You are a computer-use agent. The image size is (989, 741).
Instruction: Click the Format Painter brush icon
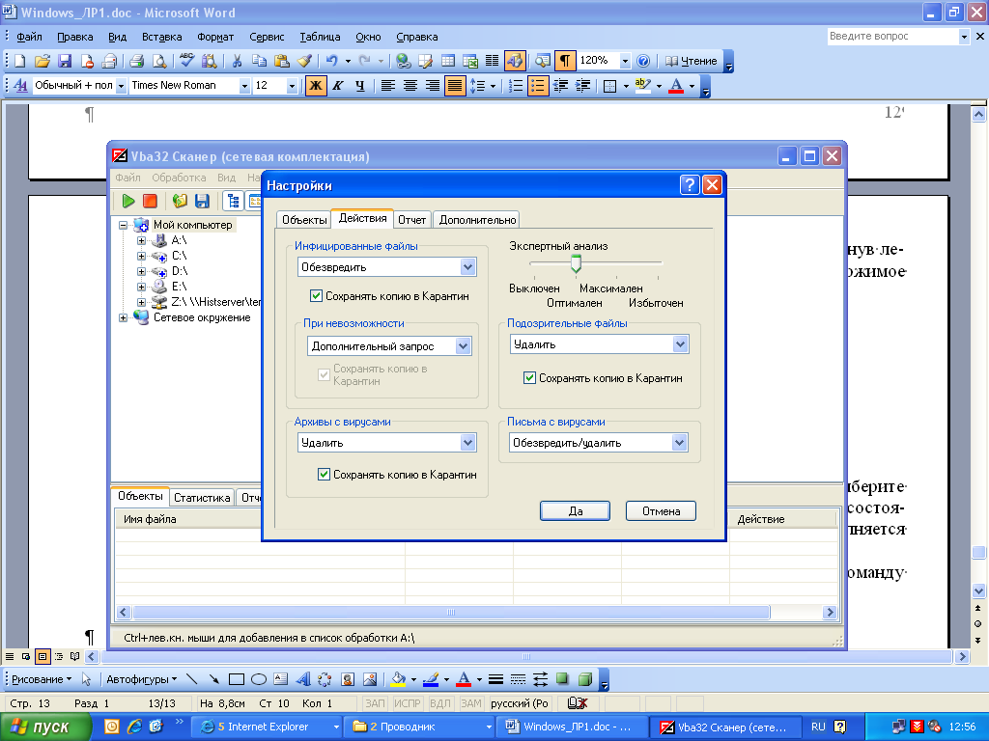[304, 61]
